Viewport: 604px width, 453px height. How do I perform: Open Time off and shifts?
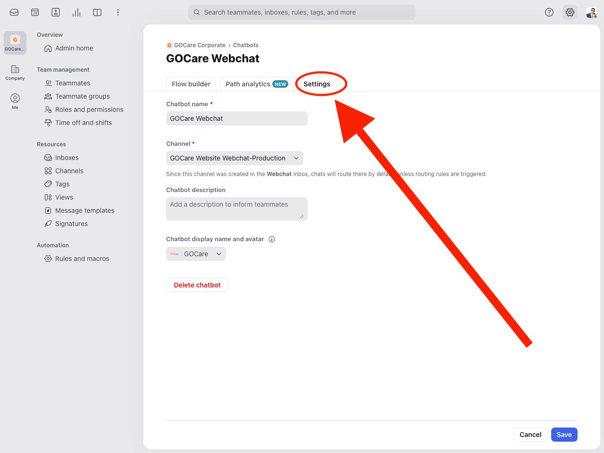coord(84,123)
